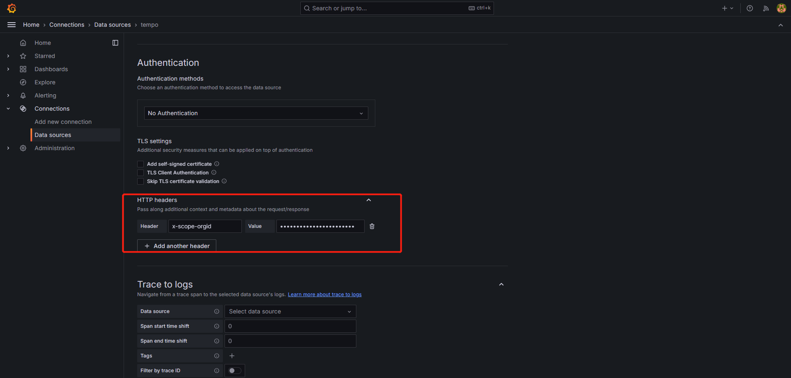This screenshot has height=378, width=791.
Task: Click the Grafana logo icon
Action: coord(12,8)
